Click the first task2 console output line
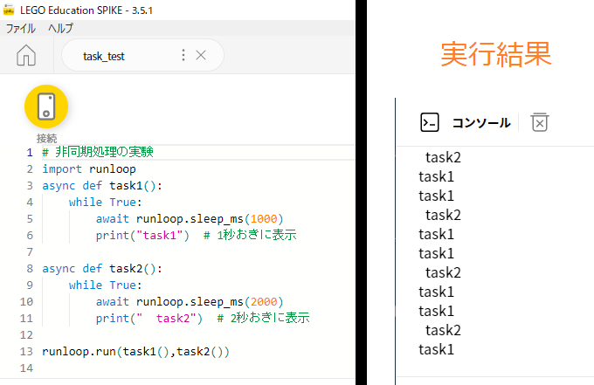The image size is (594, 385). [443, 157]
